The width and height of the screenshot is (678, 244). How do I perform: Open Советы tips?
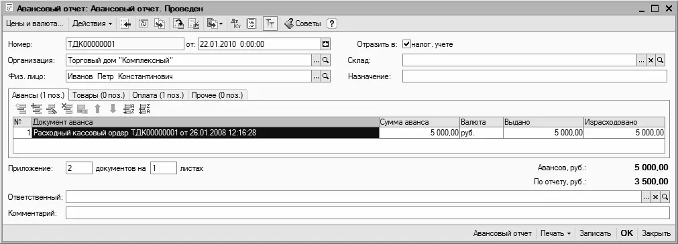(302, 23)
